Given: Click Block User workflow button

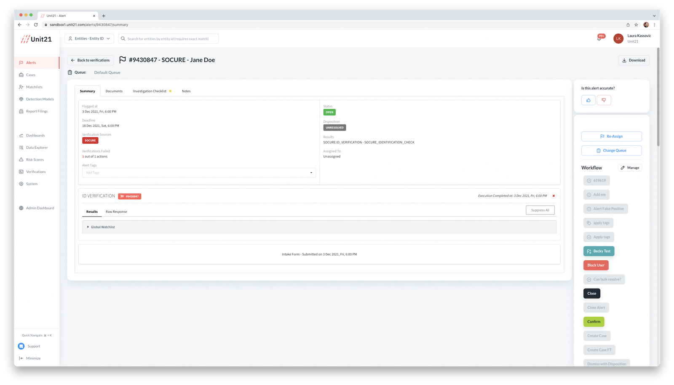Looking at the screenshot, I should coord(596,265).
